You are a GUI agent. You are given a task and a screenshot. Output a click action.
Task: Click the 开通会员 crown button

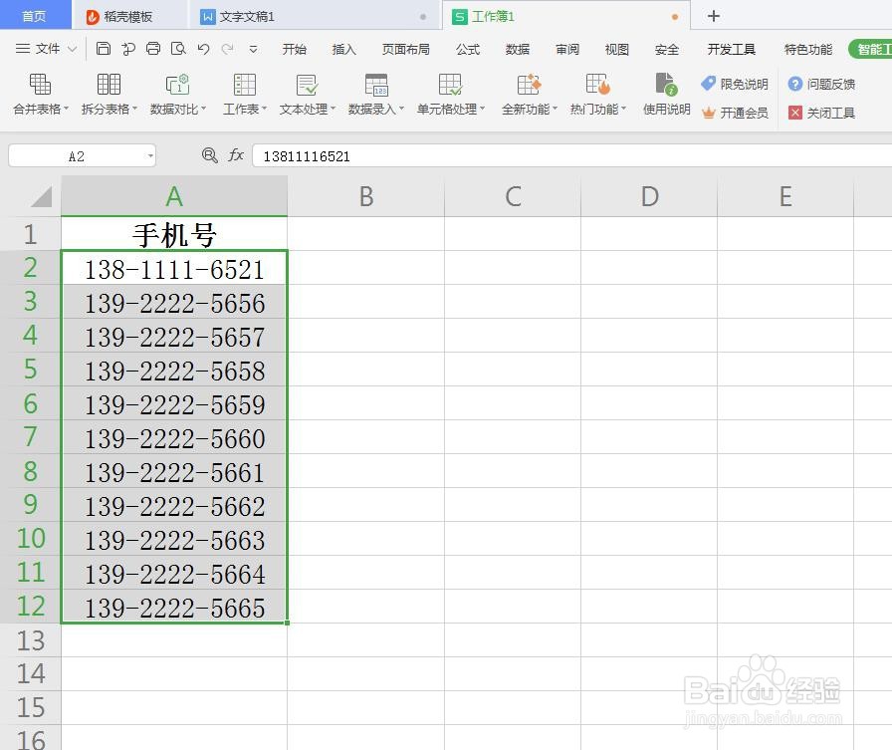(x=735, y=113)
